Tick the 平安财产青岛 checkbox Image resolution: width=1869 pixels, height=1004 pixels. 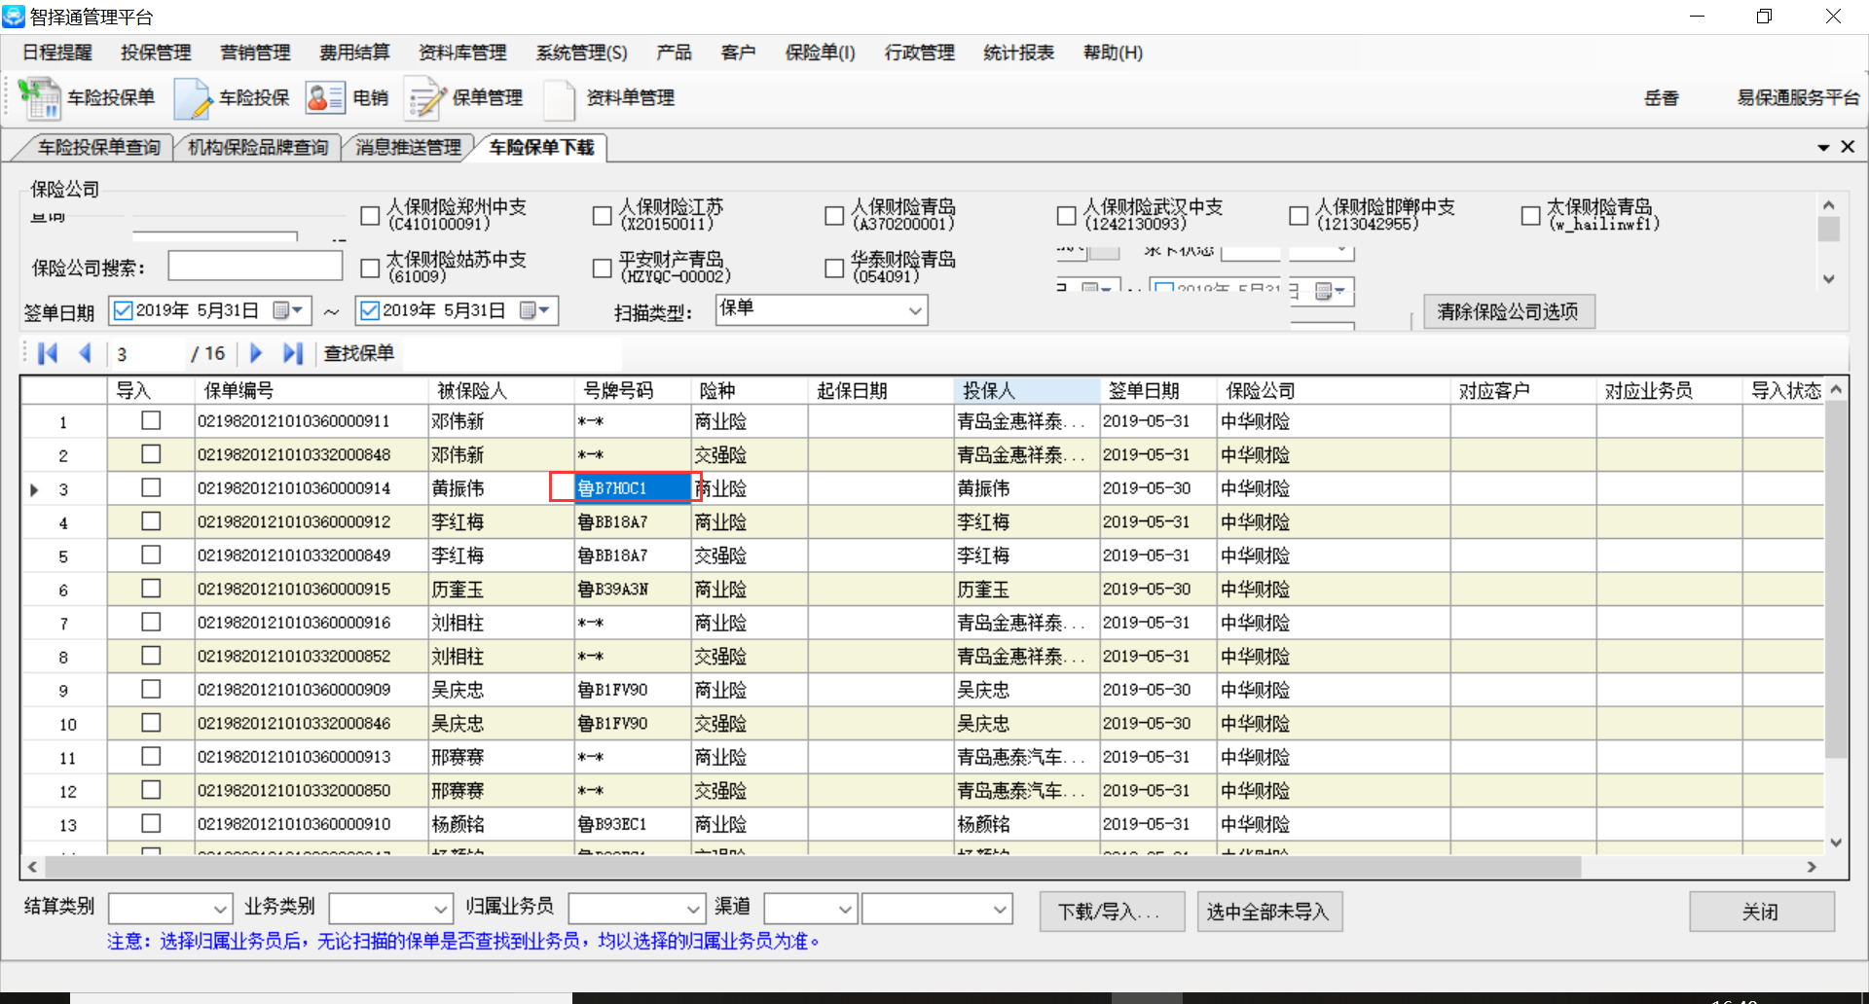point(603,268)
